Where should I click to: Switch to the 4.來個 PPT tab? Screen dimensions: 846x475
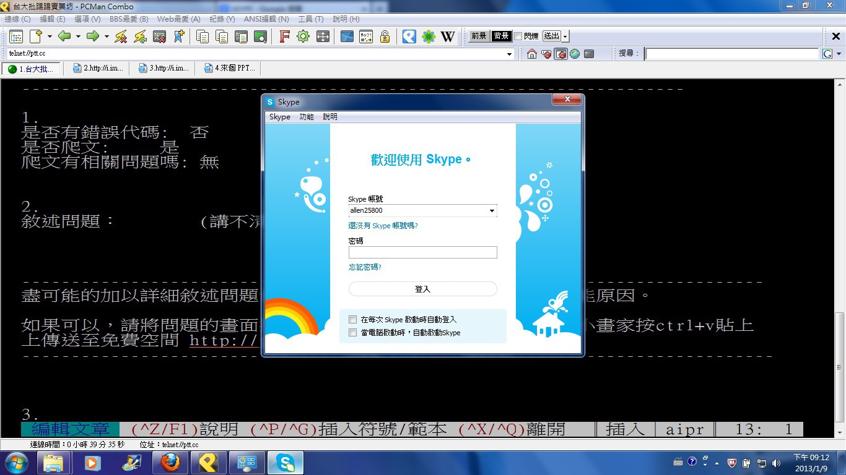tap(229, 69)
